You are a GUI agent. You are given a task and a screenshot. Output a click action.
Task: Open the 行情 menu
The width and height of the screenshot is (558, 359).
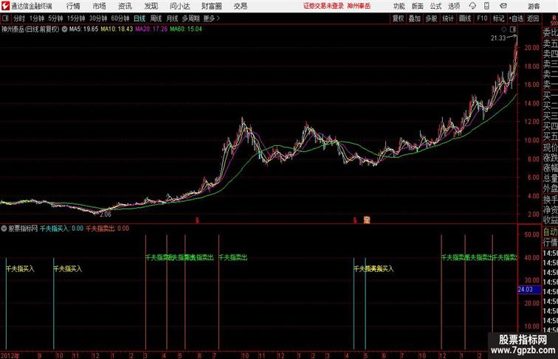click(73, 6)
